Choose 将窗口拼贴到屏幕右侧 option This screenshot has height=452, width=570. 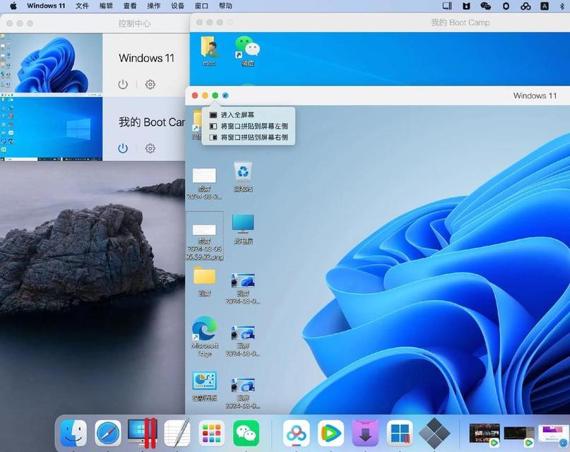pos(254,137)
